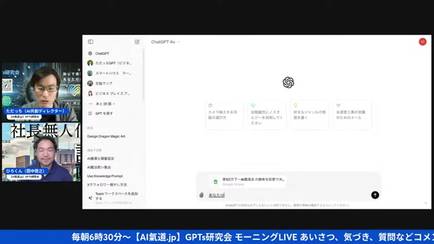Click the ChatGPT sidebar item's globe icon
Screen dimensions: 434x244
[x=90, y=54]
